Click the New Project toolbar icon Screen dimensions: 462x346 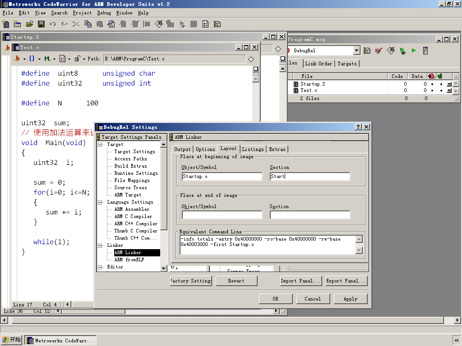pos(17,24)
